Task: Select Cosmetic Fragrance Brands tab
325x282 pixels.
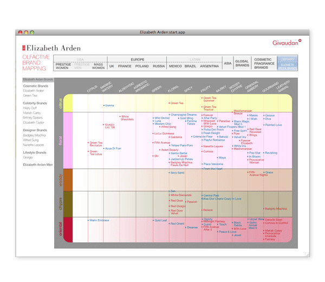Action: point(264,63)
